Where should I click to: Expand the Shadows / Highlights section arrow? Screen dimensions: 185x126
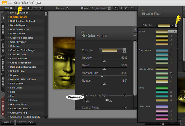[126, 95]
